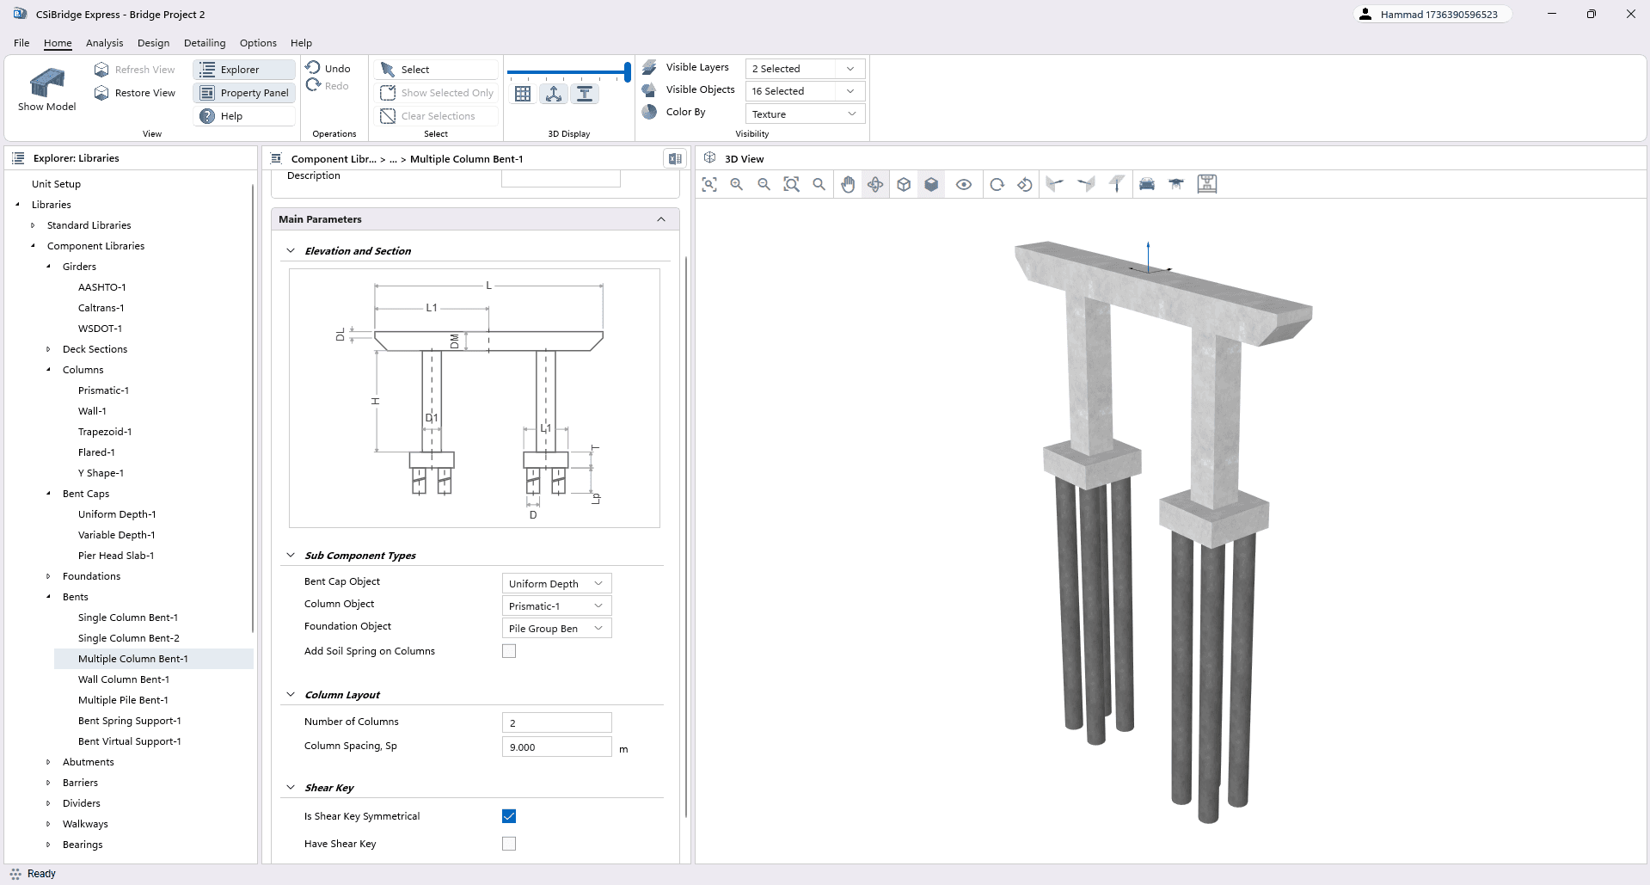Open the Color By Texture dropdown
Viewport: 1650px width, 885px height.
[804, 114]
